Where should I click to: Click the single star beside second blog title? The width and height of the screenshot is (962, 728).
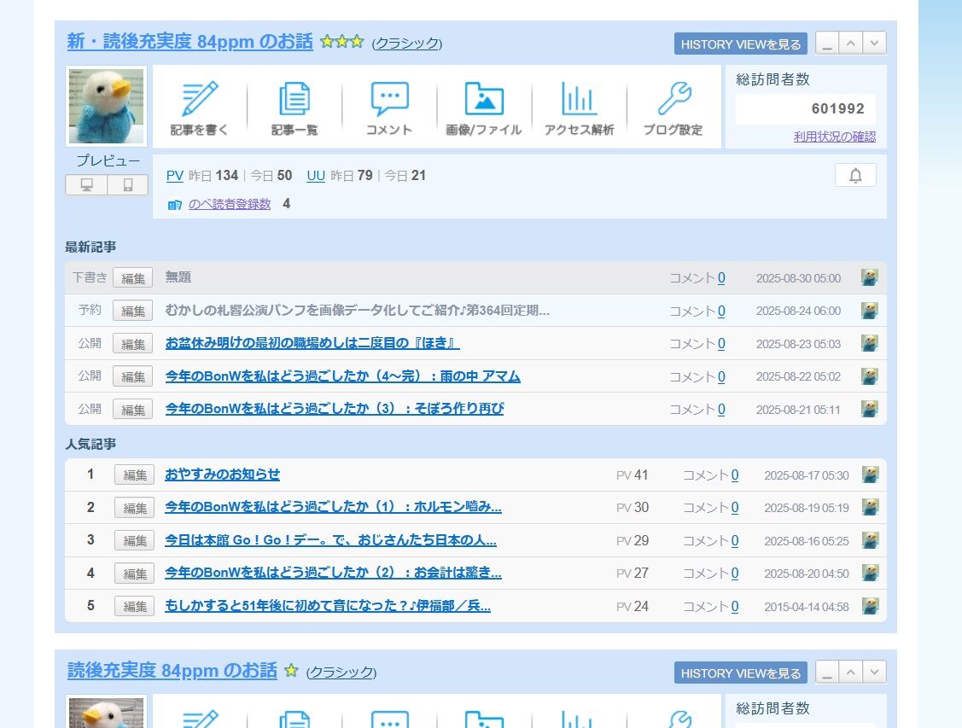(x=291, y=670)
